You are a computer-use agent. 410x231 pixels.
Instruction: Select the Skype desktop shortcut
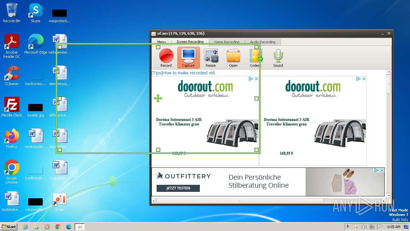[35, 13]
